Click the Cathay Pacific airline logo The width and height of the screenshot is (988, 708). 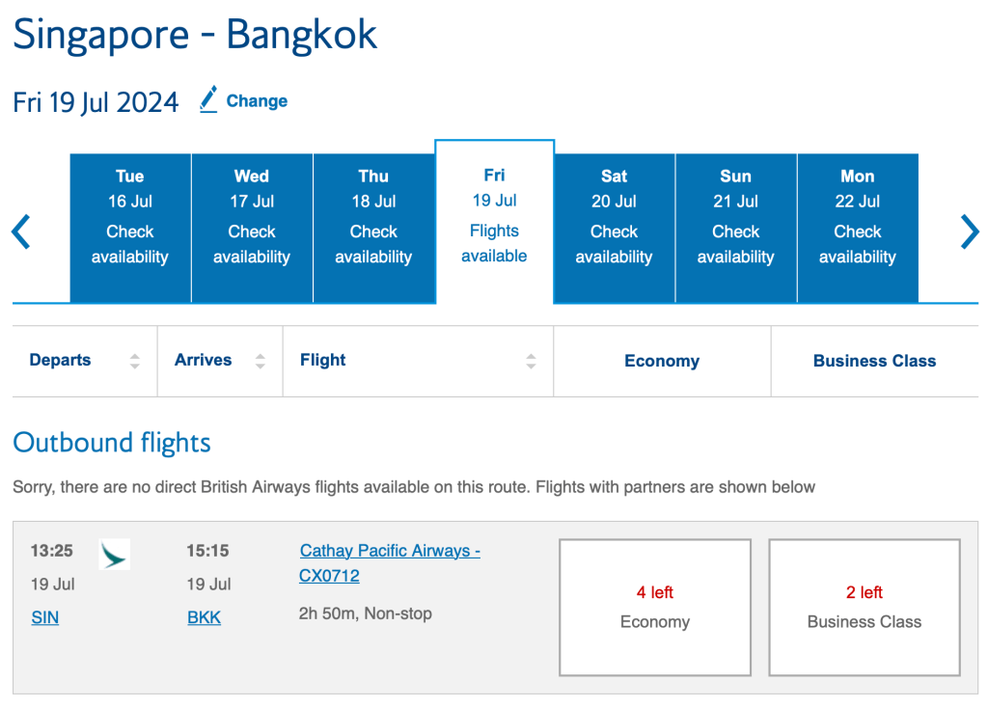115,555
